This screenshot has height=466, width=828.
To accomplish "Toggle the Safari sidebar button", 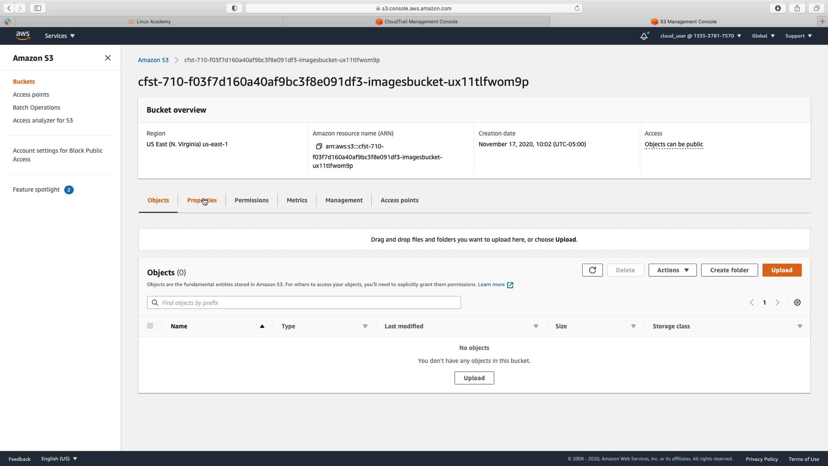I will pos(38,8).
